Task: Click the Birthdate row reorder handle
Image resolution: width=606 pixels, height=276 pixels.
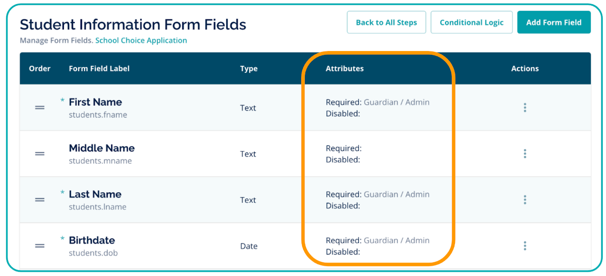Action: coord(40,246)
